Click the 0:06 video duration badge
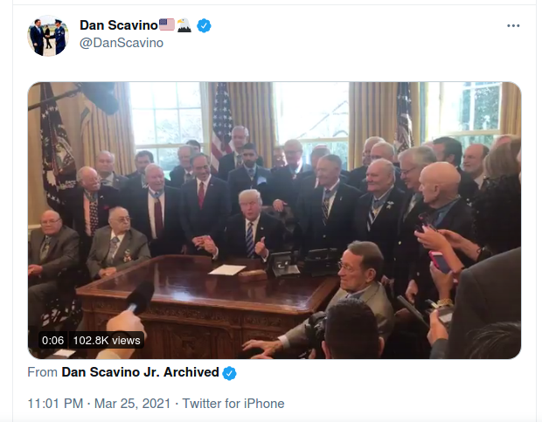This screenshot has height=422, width=542. pyautogui.click(x=52, y=340)
